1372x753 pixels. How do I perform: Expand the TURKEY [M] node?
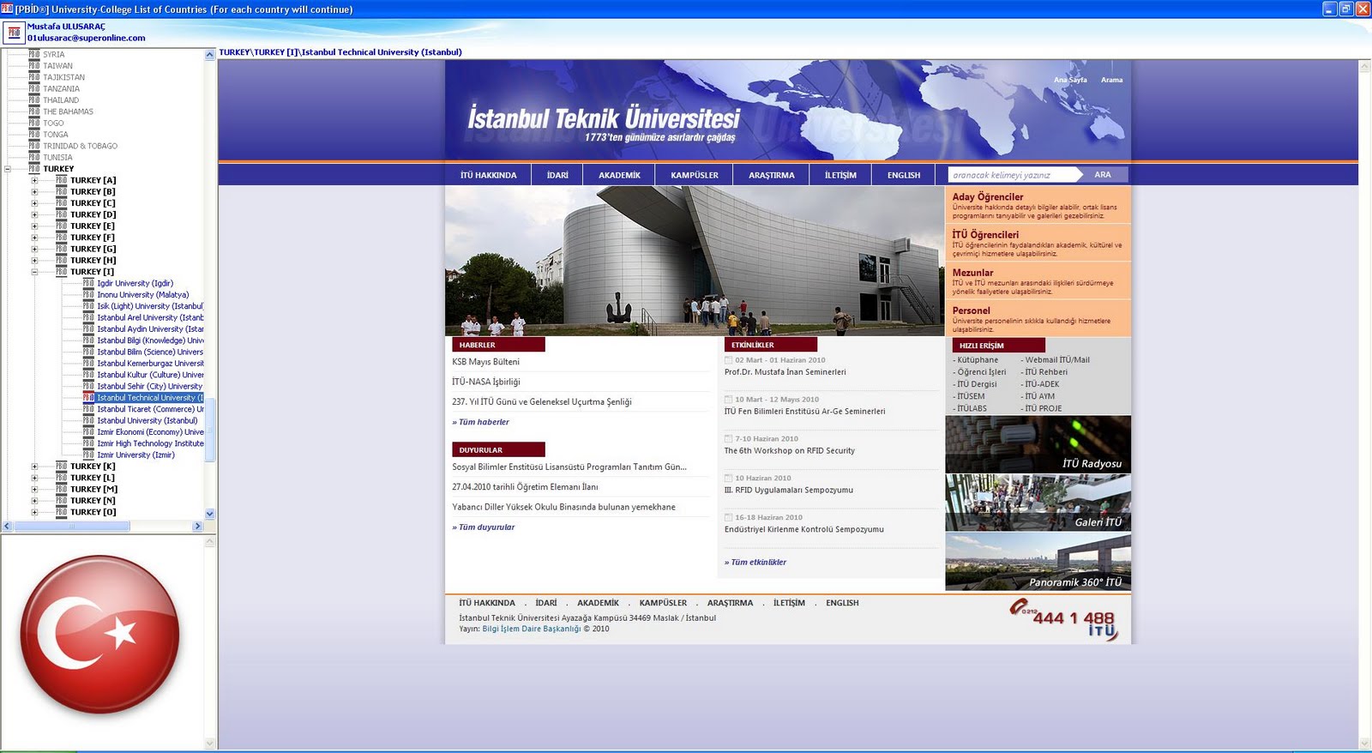pos(35,490)
